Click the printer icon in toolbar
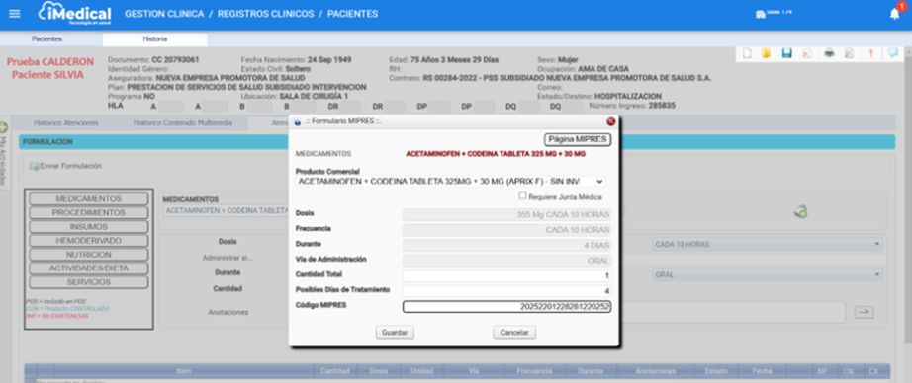This screenshot has width=912, height=383. [830, 54]
